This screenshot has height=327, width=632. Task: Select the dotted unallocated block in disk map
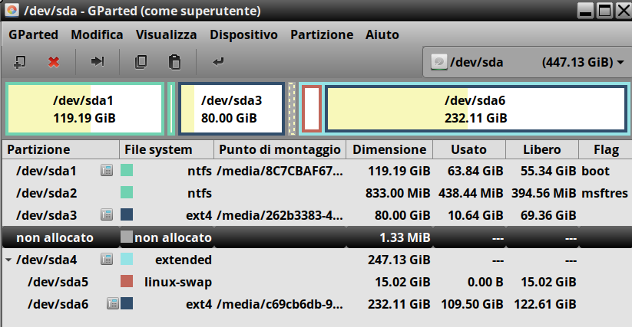pyautogui.click(x=292, y=109)
